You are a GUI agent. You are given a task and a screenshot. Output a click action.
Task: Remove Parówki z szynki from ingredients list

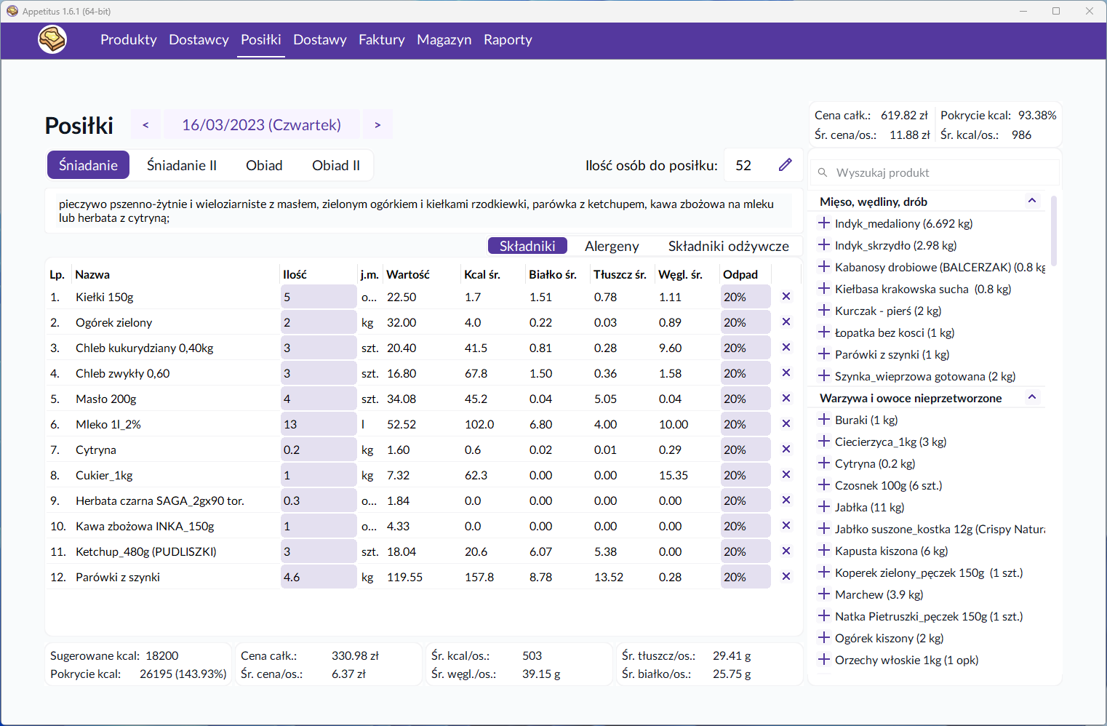pyautogui.click(x=786, y=577)
